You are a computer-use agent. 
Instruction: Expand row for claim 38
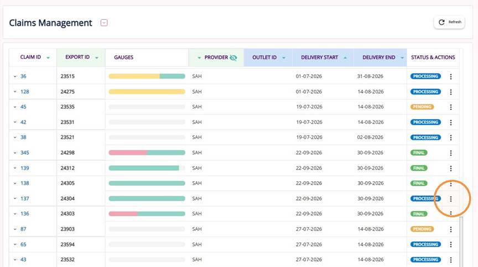[15, 137]
